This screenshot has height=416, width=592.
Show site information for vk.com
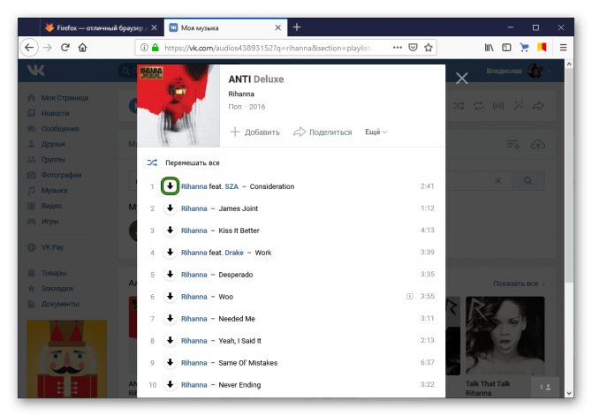click(x=144, y=48)
